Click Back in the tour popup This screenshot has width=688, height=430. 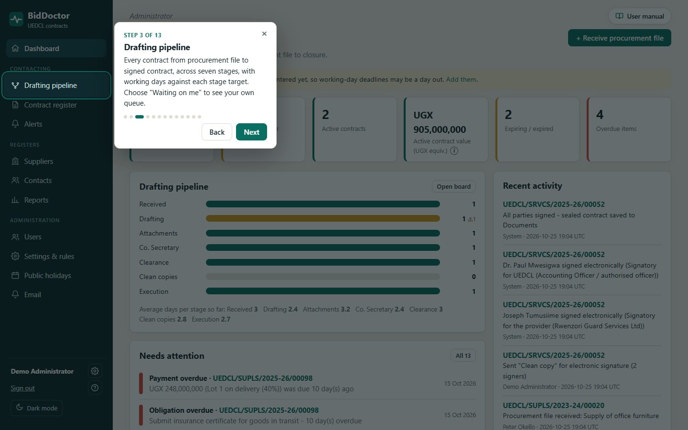pyautogui.click(x=217, y=132)
